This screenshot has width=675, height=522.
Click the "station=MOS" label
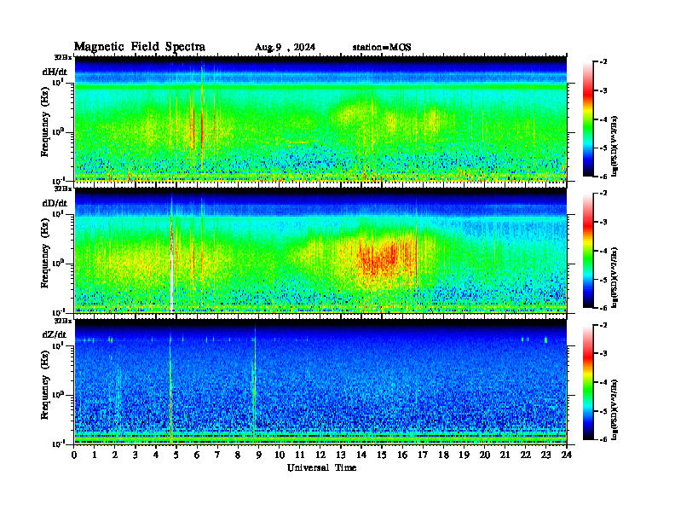click(x=382, y=47)
